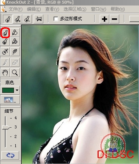Click the green 底色 color swatch
139x164 pixels.
(8, 90)
